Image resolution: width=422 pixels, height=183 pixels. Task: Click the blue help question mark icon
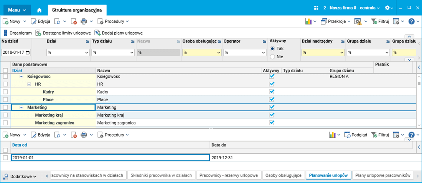[411, 21]
